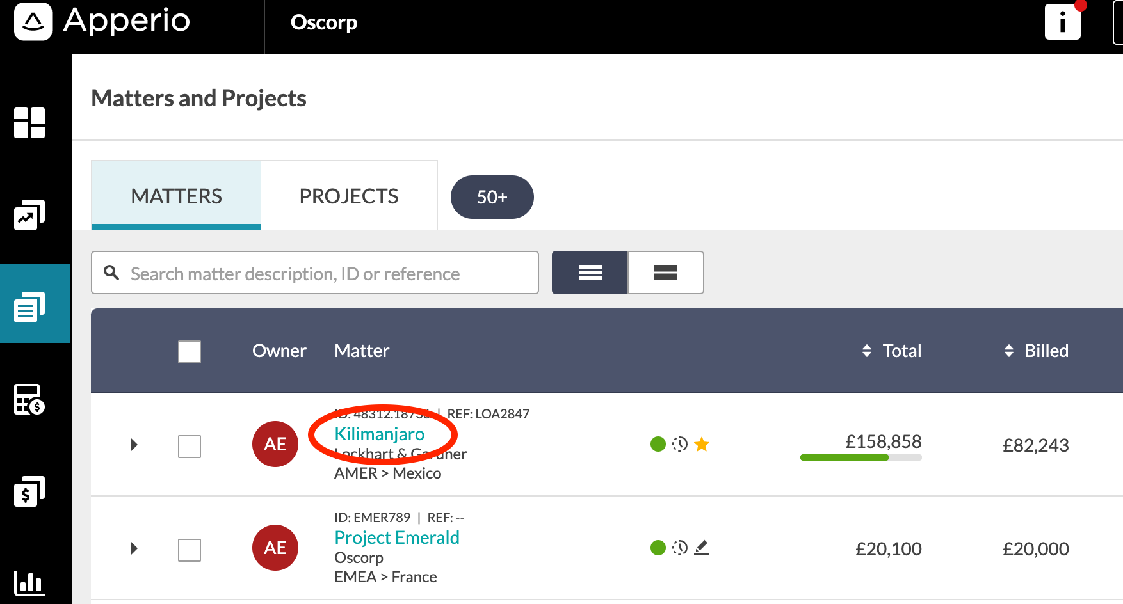Click the AE owner avatar for Project Emerald

(275, 548)
